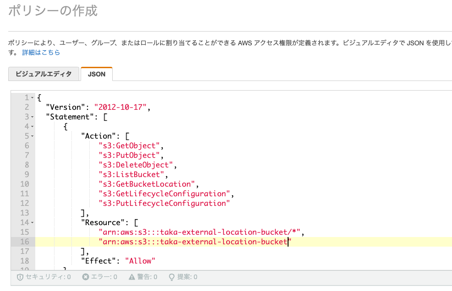Collapse the fold arrow on line 1
Image resolution: width=452 pixels, height=291 pixels.
[32, 97]
